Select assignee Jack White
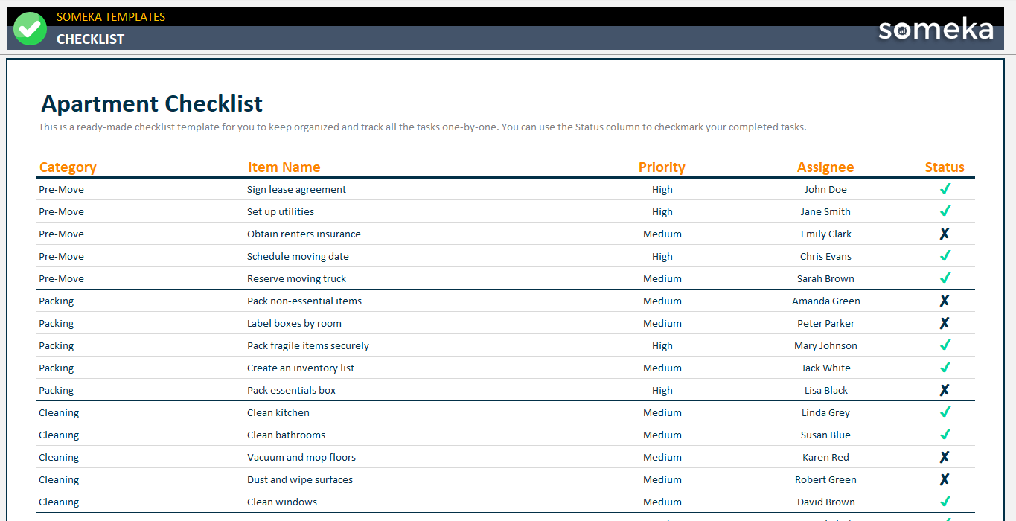 (x=825, y=368)
